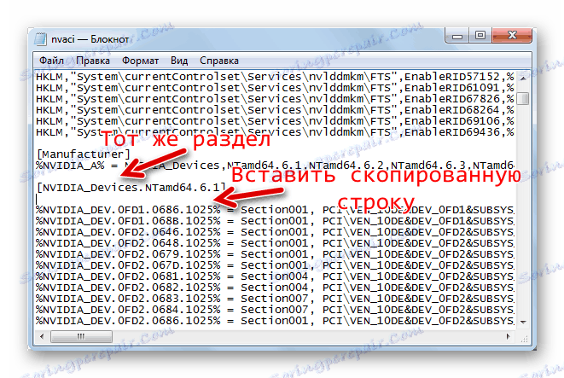Click the line %NVIDIA_DEV.0FD1.0686.1025%
The image size is (564, 378).
(x=275, y=210)
